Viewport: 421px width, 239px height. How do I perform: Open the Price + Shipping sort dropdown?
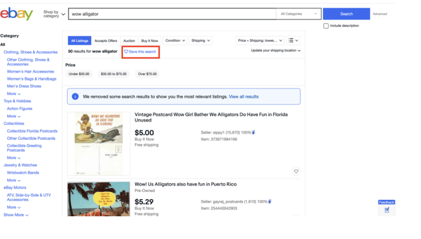pos(260,41)
